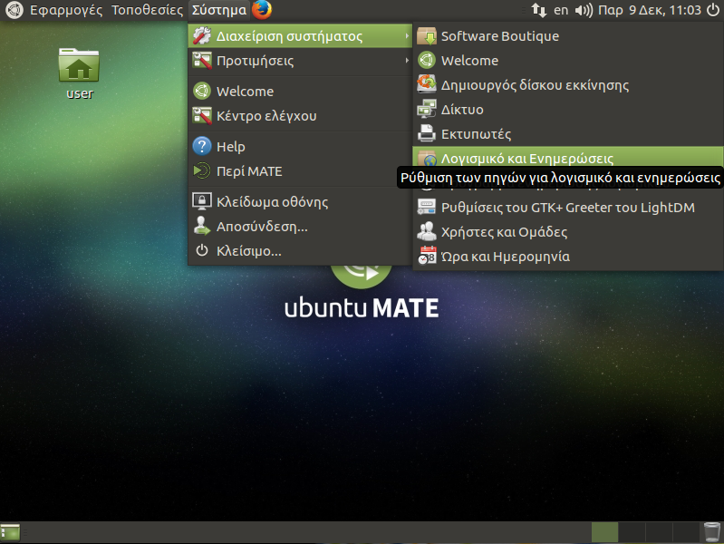Click the volume speaker icon
The image size is (724, 544).
click(584, 11)
